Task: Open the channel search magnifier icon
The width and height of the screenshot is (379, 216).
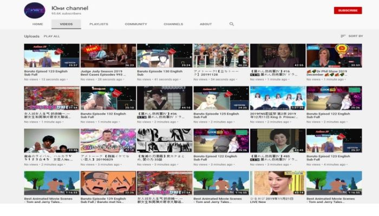Action: 232,24
